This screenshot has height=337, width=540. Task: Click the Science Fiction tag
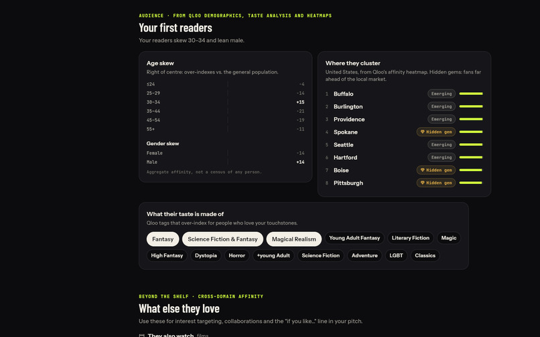pos(321,255)
